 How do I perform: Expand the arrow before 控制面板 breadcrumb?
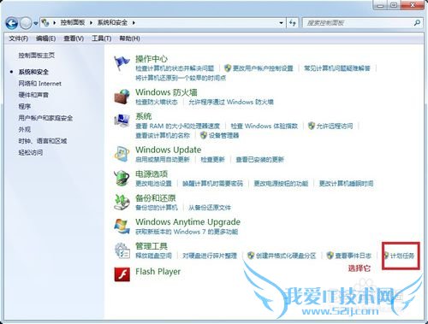[54, 22]
